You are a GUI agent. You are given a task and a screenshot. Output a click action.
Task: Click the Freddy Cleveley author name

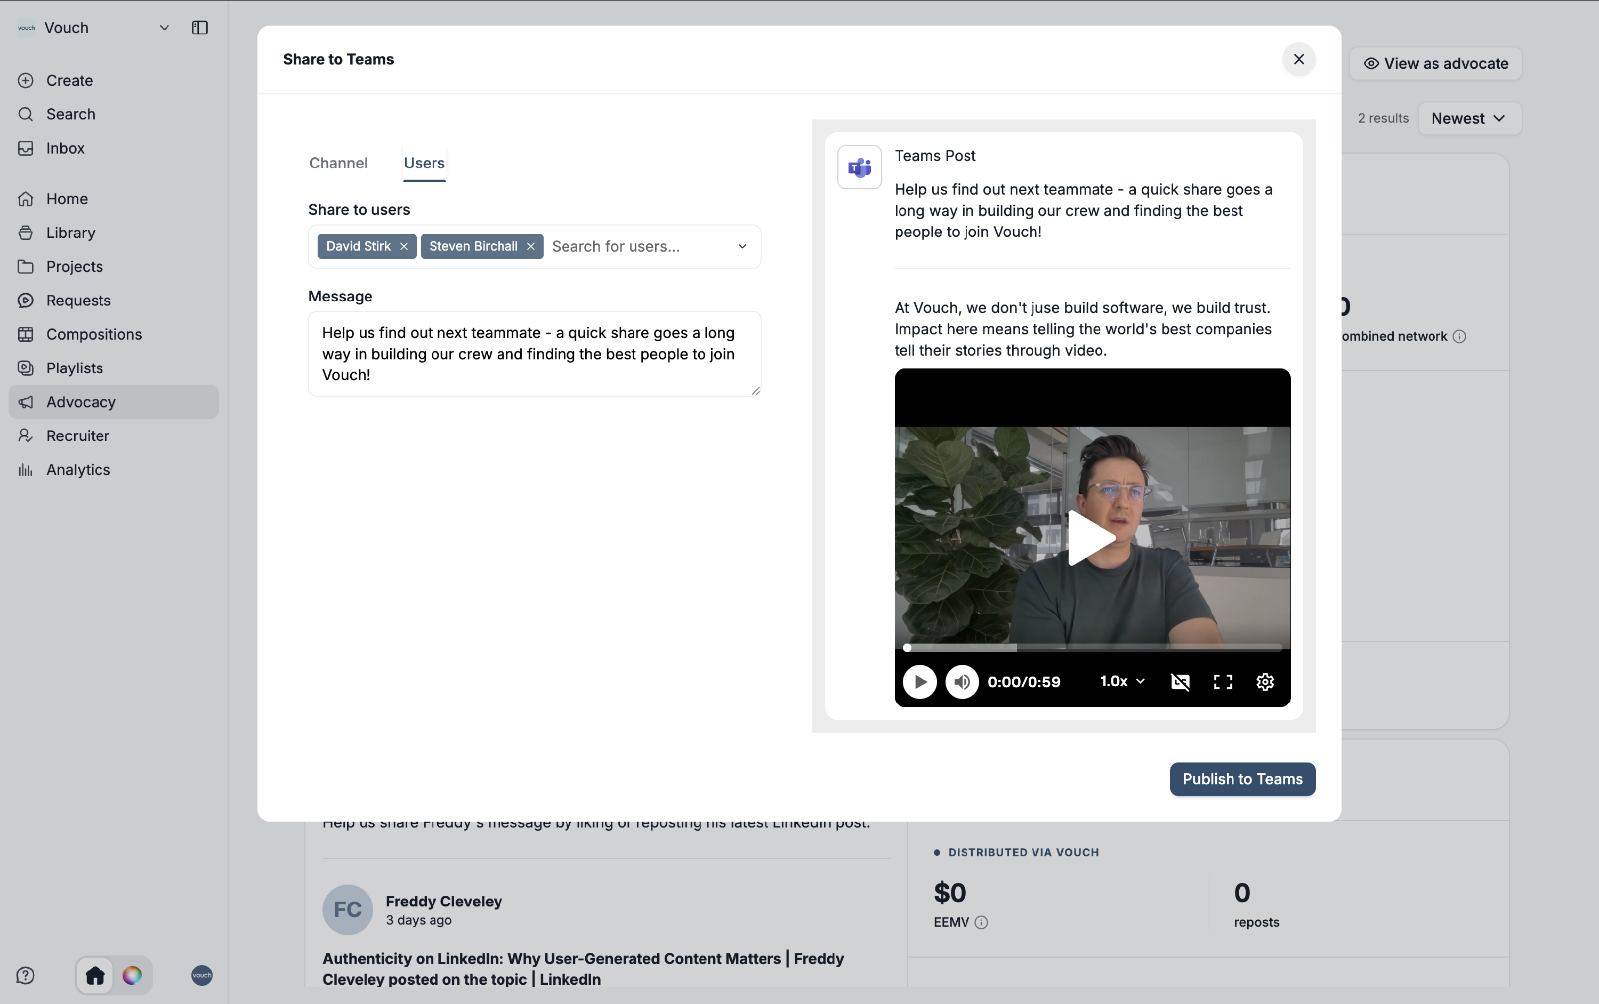click(x=443, y=901)
